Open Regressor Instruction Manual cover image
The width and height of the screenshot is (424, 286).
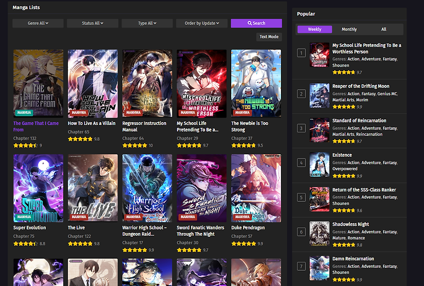(x=147, y=84)
